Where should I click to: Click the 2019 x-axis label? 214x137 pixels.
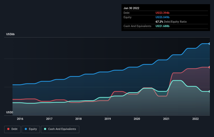(x=108, y=119)
